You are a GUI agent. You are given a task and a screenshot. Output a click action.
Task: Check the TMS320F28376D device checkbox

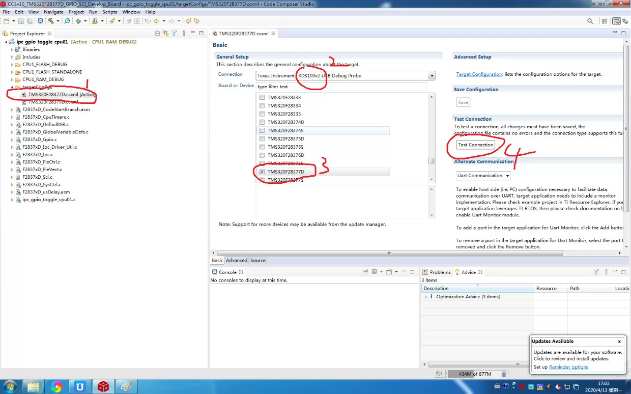tap(262, 155)
